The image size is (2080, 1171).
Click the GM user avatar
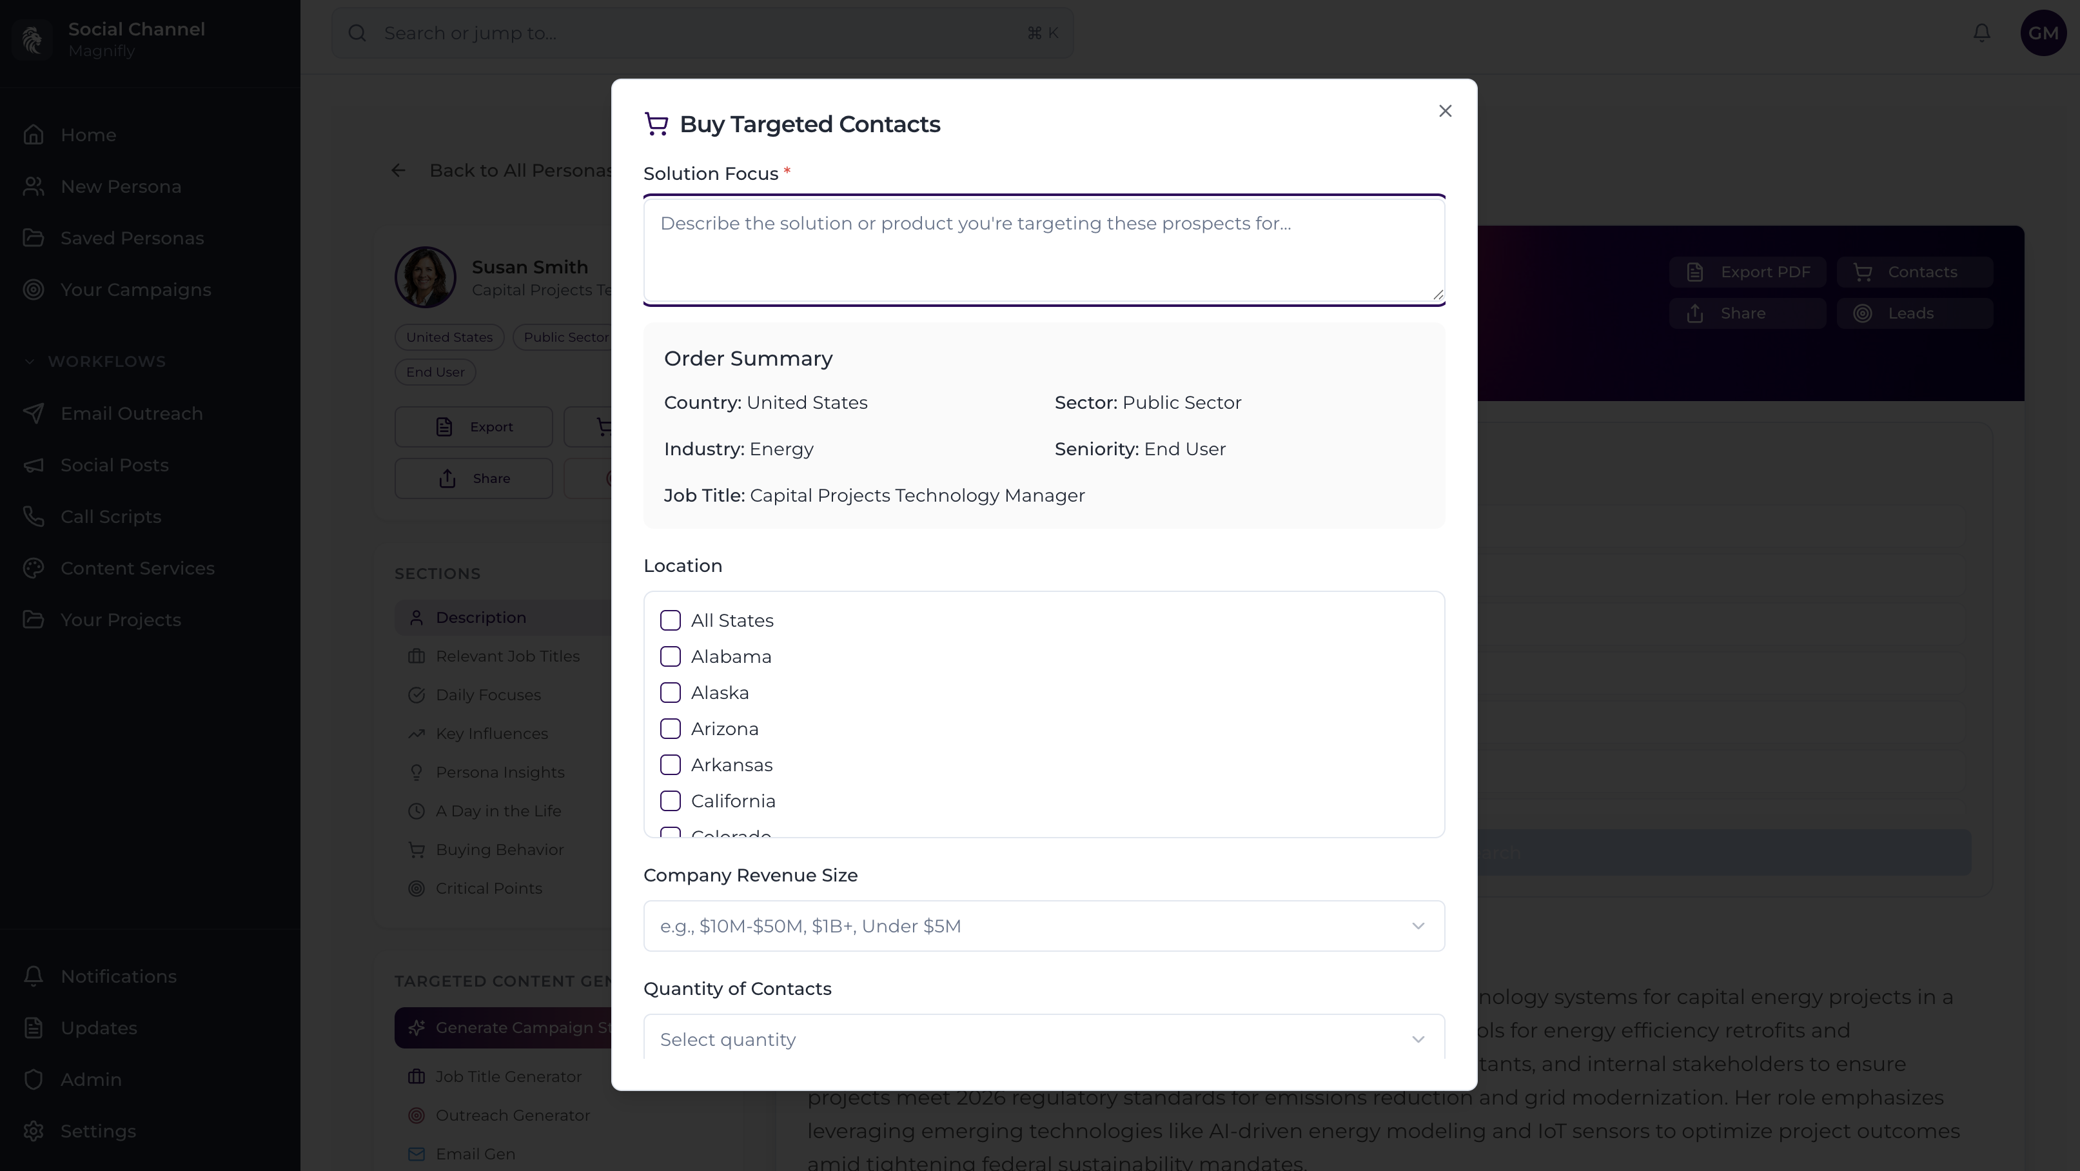pyautogui.click(x=2043, y=33)
